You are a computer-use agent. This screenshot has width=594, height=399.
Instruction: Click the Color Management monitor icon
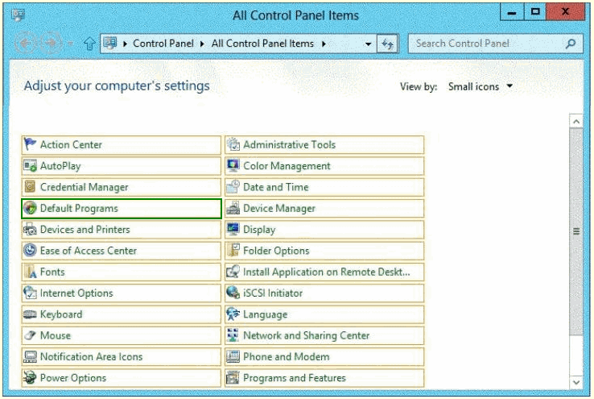pos(233,166)
